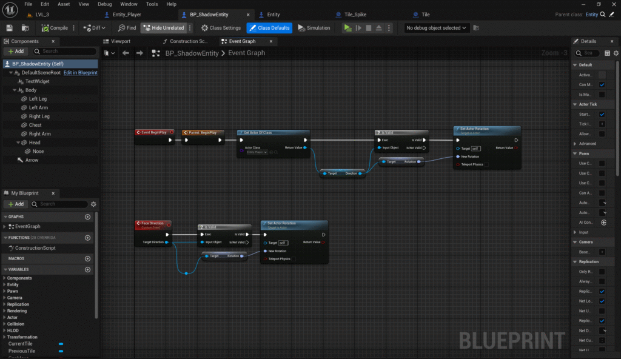Toggle the Can M... checkbox under Default
The width and height of the screenshot is (621, 359).
point(602,85)
